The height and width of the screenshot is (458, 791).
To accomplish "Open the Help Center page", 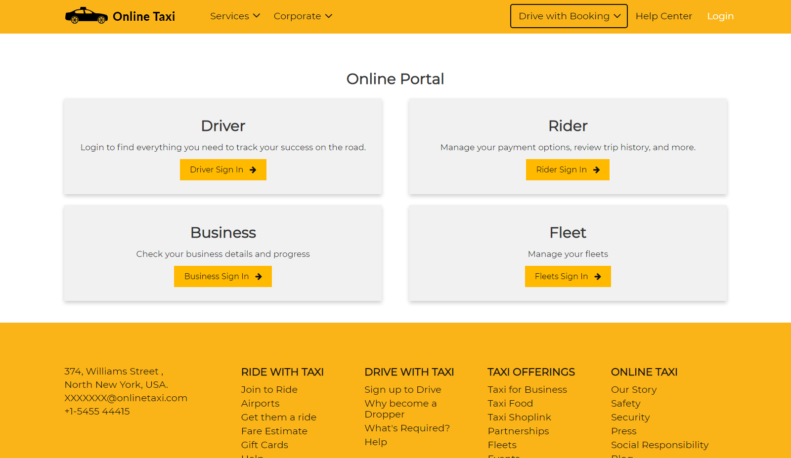I will [x=663, y=16].
